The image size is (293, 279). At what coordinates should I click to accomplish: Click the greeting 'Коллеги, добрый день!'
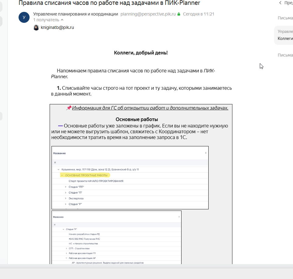coord(141,53)
